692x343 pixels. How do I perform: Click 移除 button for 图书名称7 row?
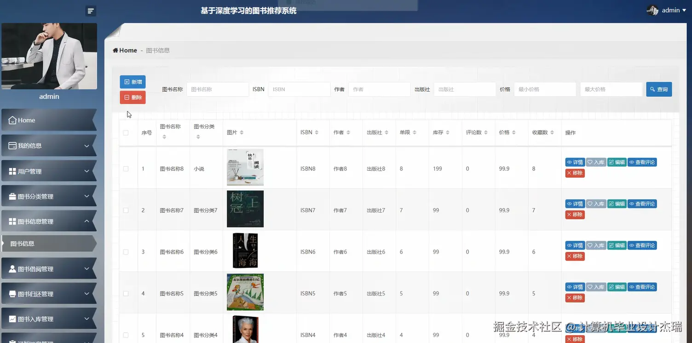pos(575,215)
